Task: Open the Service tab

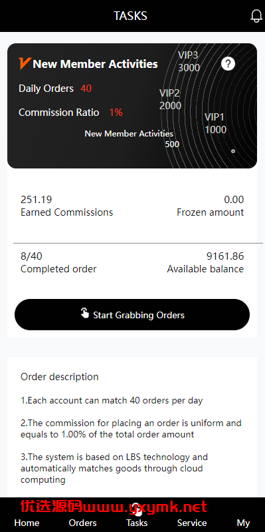Action: (x=192, y=523)
